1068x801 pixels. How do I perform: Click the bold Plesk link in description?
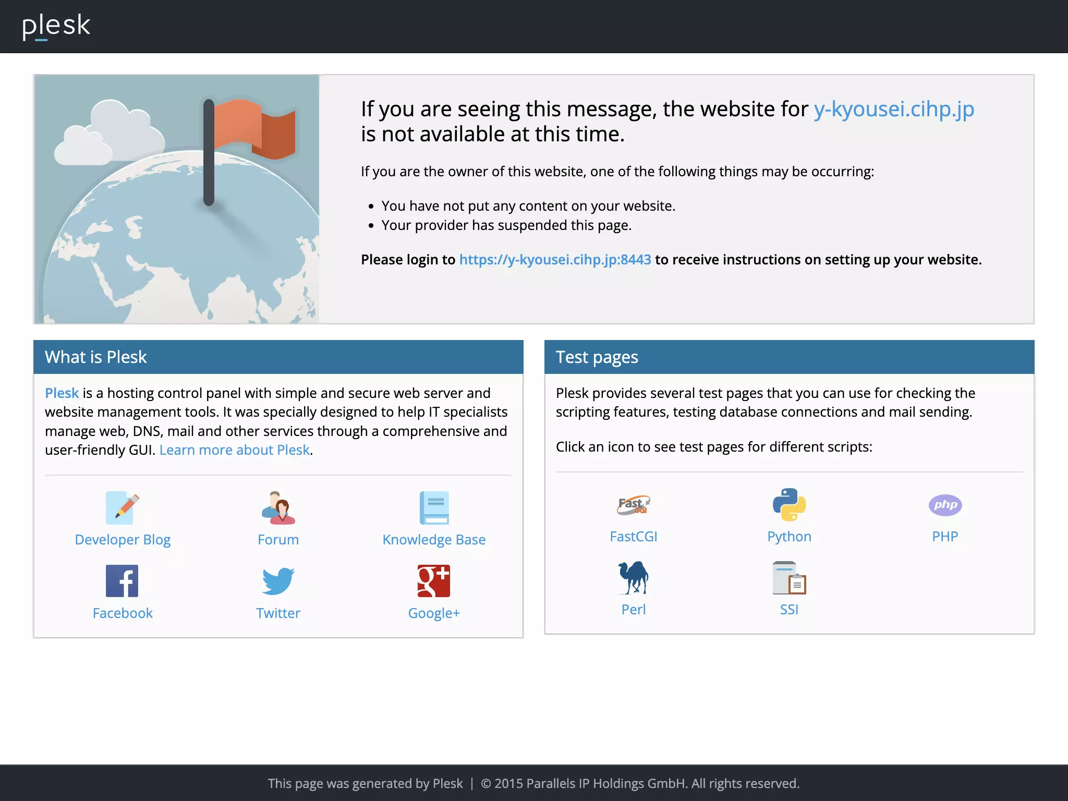tap(62, 393)
